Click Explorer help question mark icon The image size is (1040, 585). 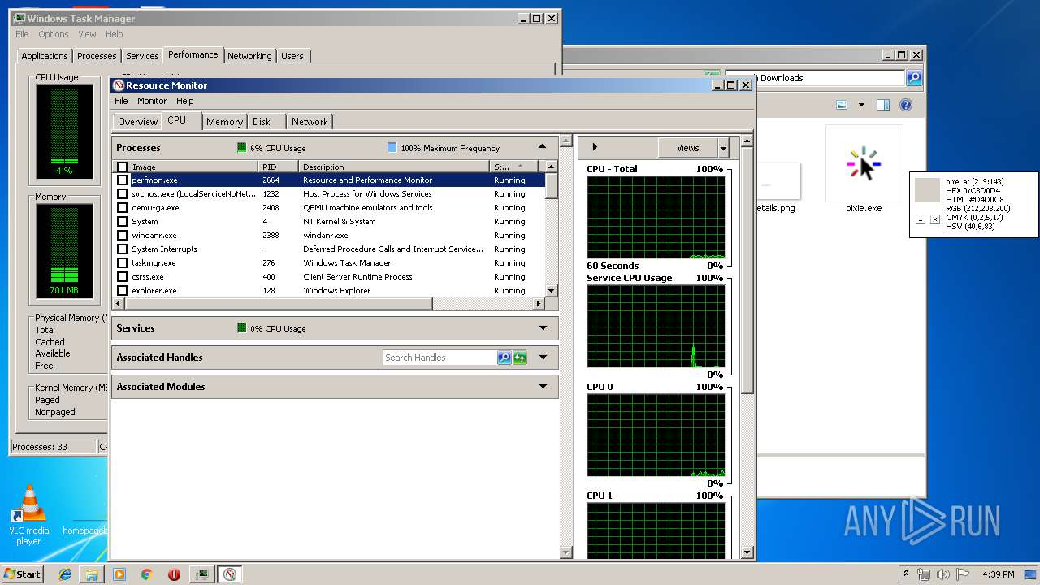pos(906,105)
